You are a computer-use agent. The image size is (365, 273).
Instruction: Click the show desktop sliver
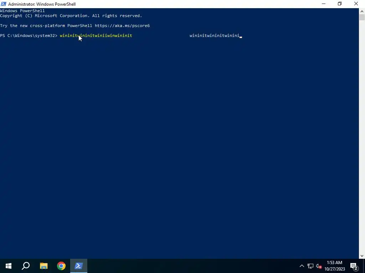(364, 266)
